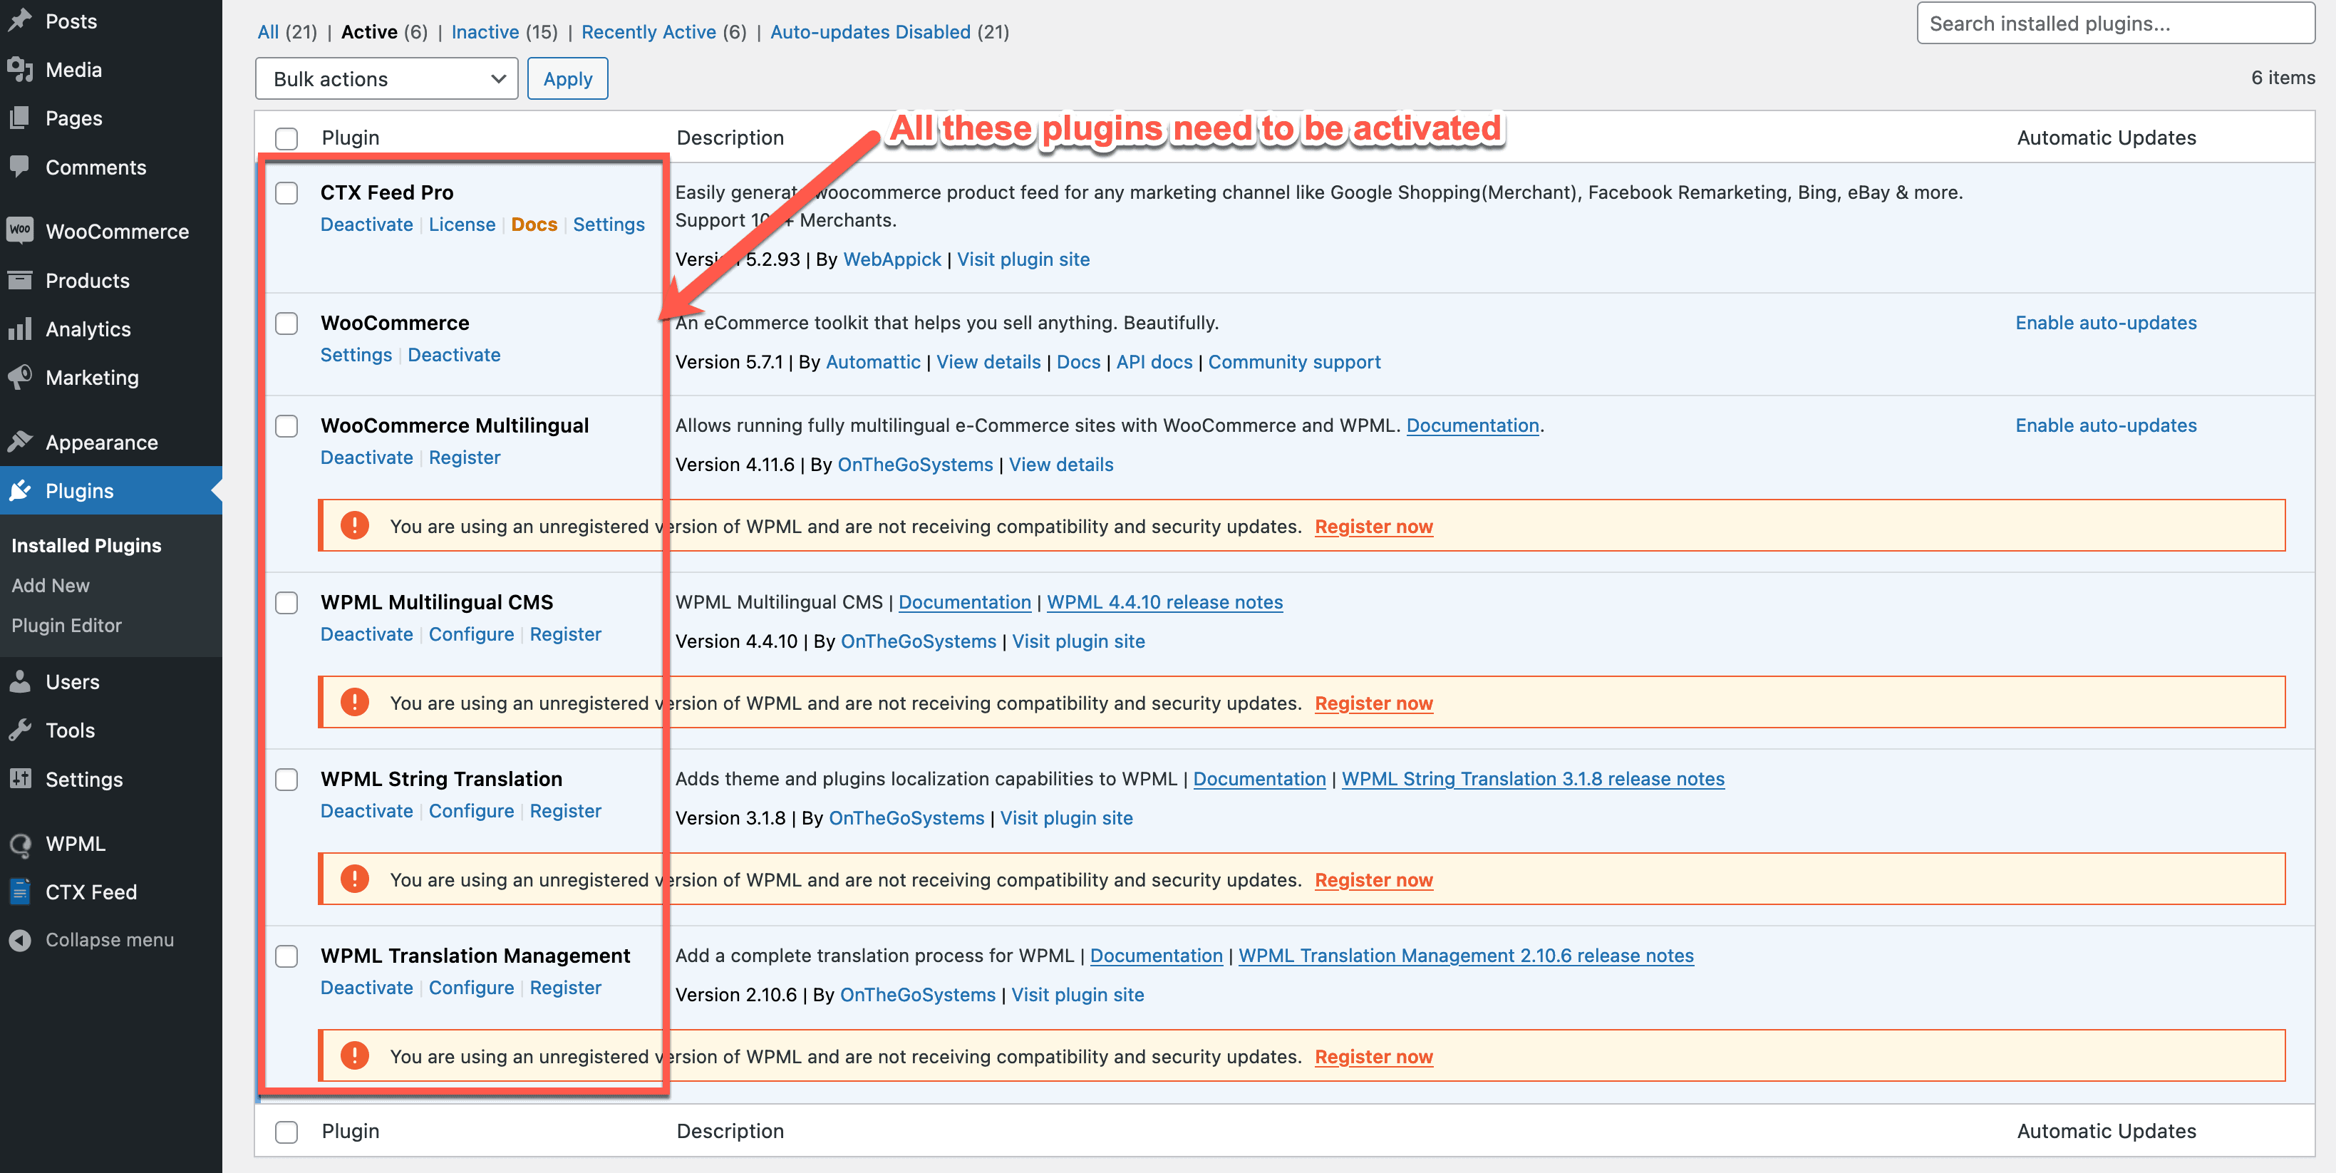Click warning icon in WPML Multilingual CMS notice
2336x1173 pixels.
click(355, 702)
